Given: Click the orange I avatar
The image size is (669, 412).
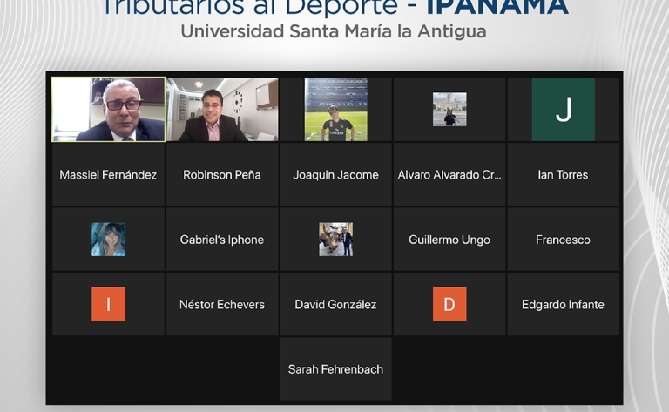Looking at the screenshot, I should (108, 304).
